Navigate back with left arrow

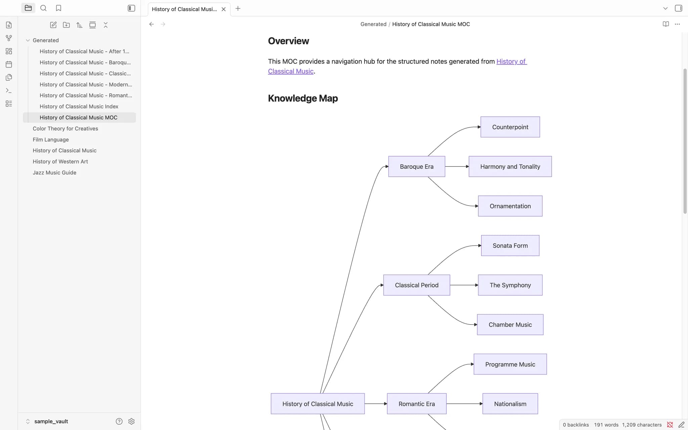pos(152,24)
